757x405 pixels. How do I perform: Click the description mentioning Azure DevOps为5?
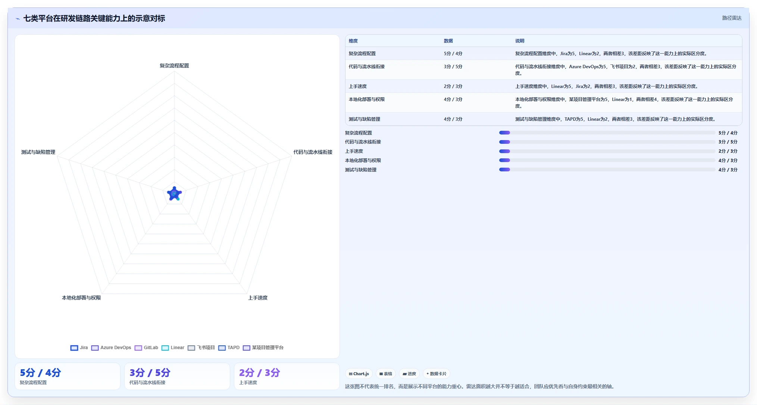pyautogui.click(x=626, y=70)
